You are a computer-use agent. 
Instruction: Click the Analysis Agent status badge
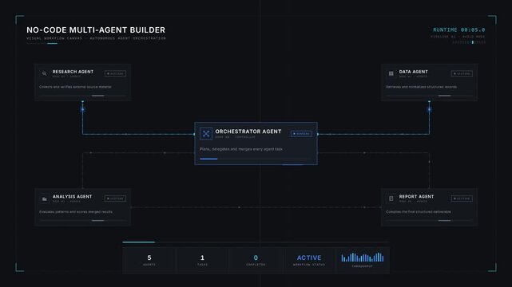click(x=115, y=199)
